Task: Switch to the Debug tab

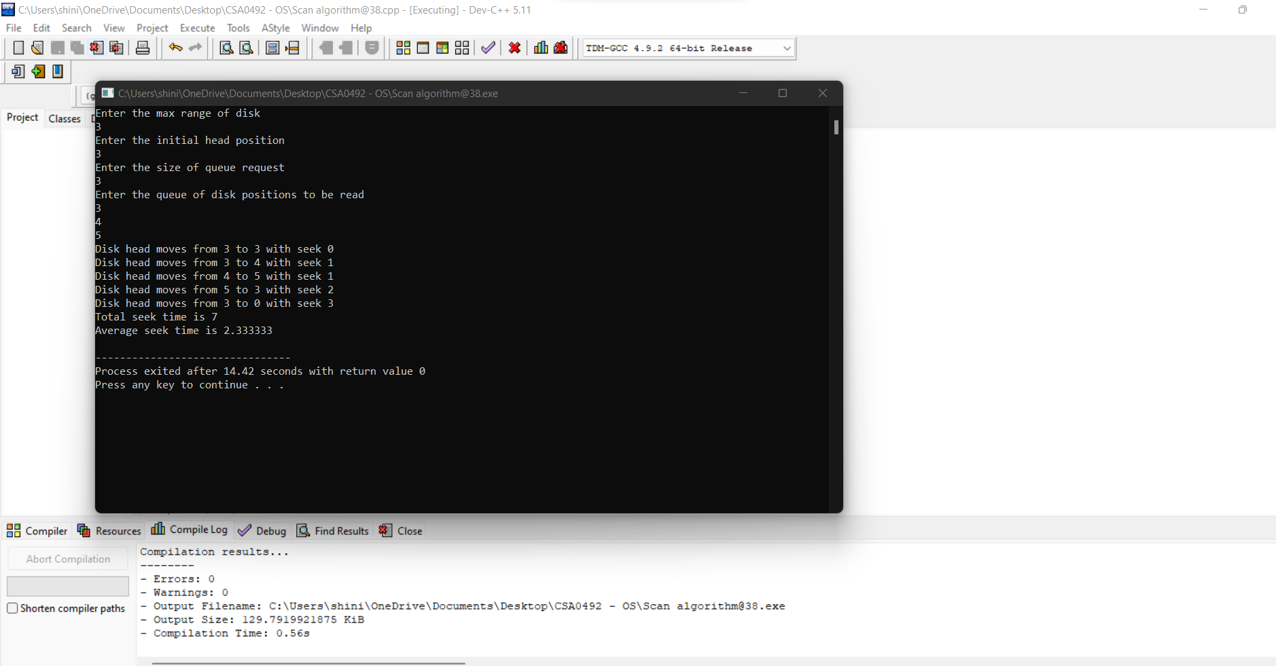Action: [x=270, y=530]
